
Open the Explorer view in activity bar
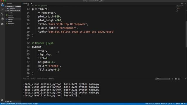pyautogui.click(x=2, y=5)
